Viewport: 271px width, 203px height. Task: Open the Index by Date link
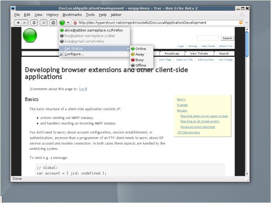pyautogui.click(x=206, y=60)
